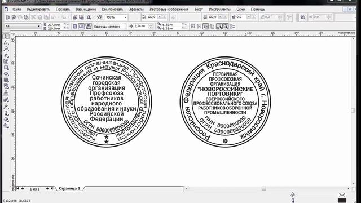Open the Окно menu

pyautogui.click(x=241, y=10)
